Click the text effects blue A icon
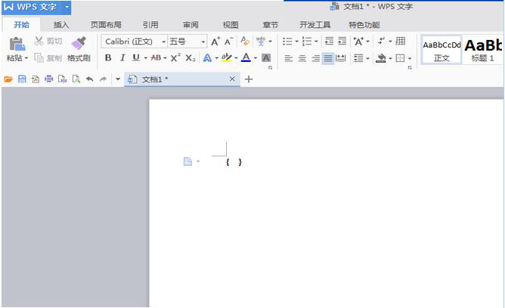Viewport: 505px width, 308px height. 207,58
